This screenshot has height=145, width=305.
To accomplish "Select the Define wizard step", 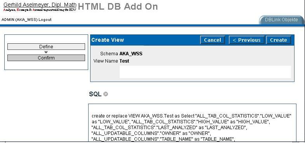I will 46,47.
